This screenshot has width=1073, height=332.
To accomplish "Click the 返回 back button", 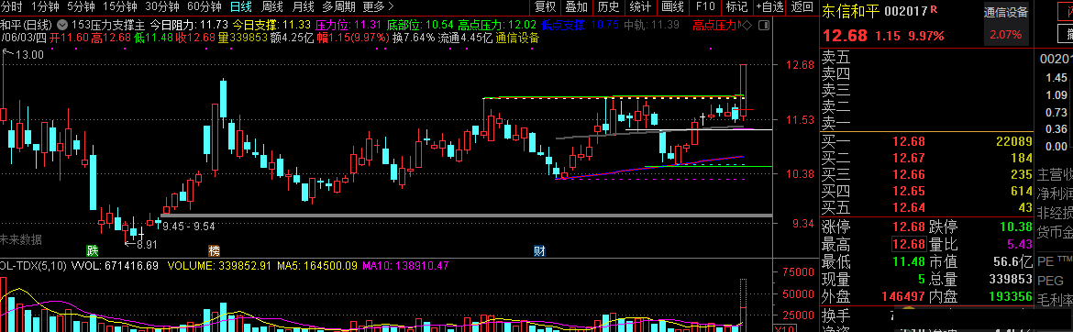I will 802,6.
